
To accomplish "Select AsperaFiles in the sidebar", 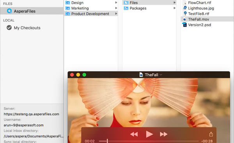I will [32, 11].
